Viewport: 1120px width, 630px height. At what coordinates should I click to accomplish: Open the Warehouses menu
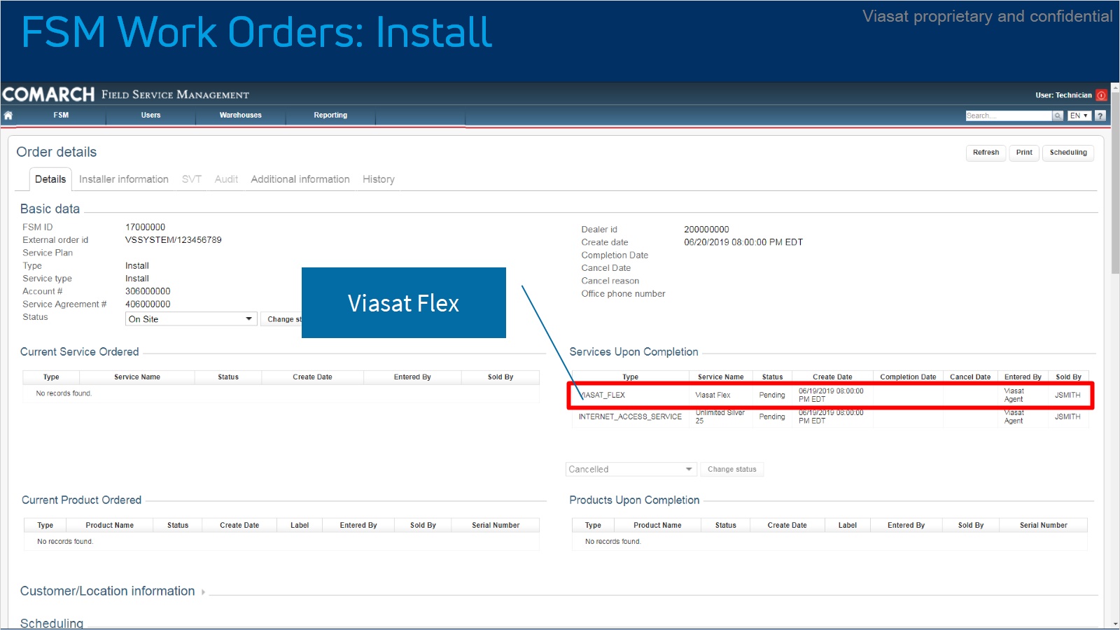coord(240,115)
